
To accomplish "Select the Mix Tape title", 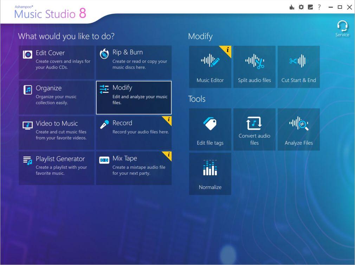I will 125,158.
